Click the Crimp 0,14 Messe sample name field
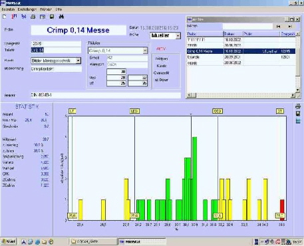The width and height of the screenshot is (304, 246). 78,30
